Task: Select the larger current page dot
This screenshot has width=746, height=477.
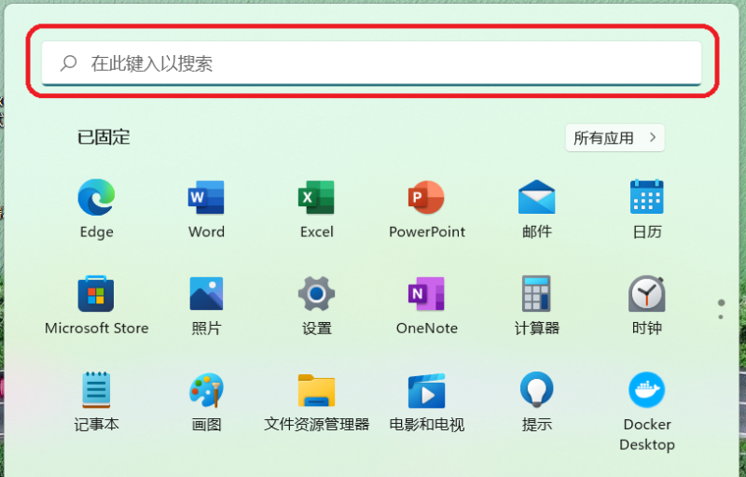Action: [721, 302]
